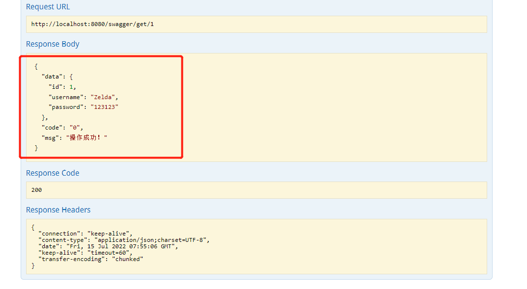Click the username value "Zelda"
The image size is (527, 289).
pos(103,97)
